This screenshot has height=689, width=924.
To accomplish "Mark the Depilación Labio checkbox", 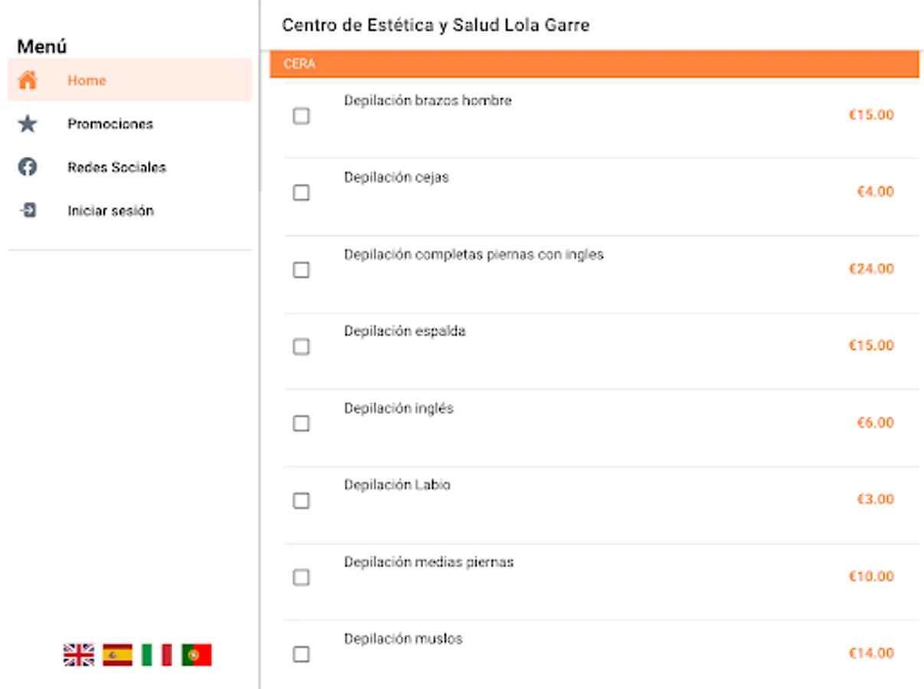I will pyautogui.click(x=301, y=501).
